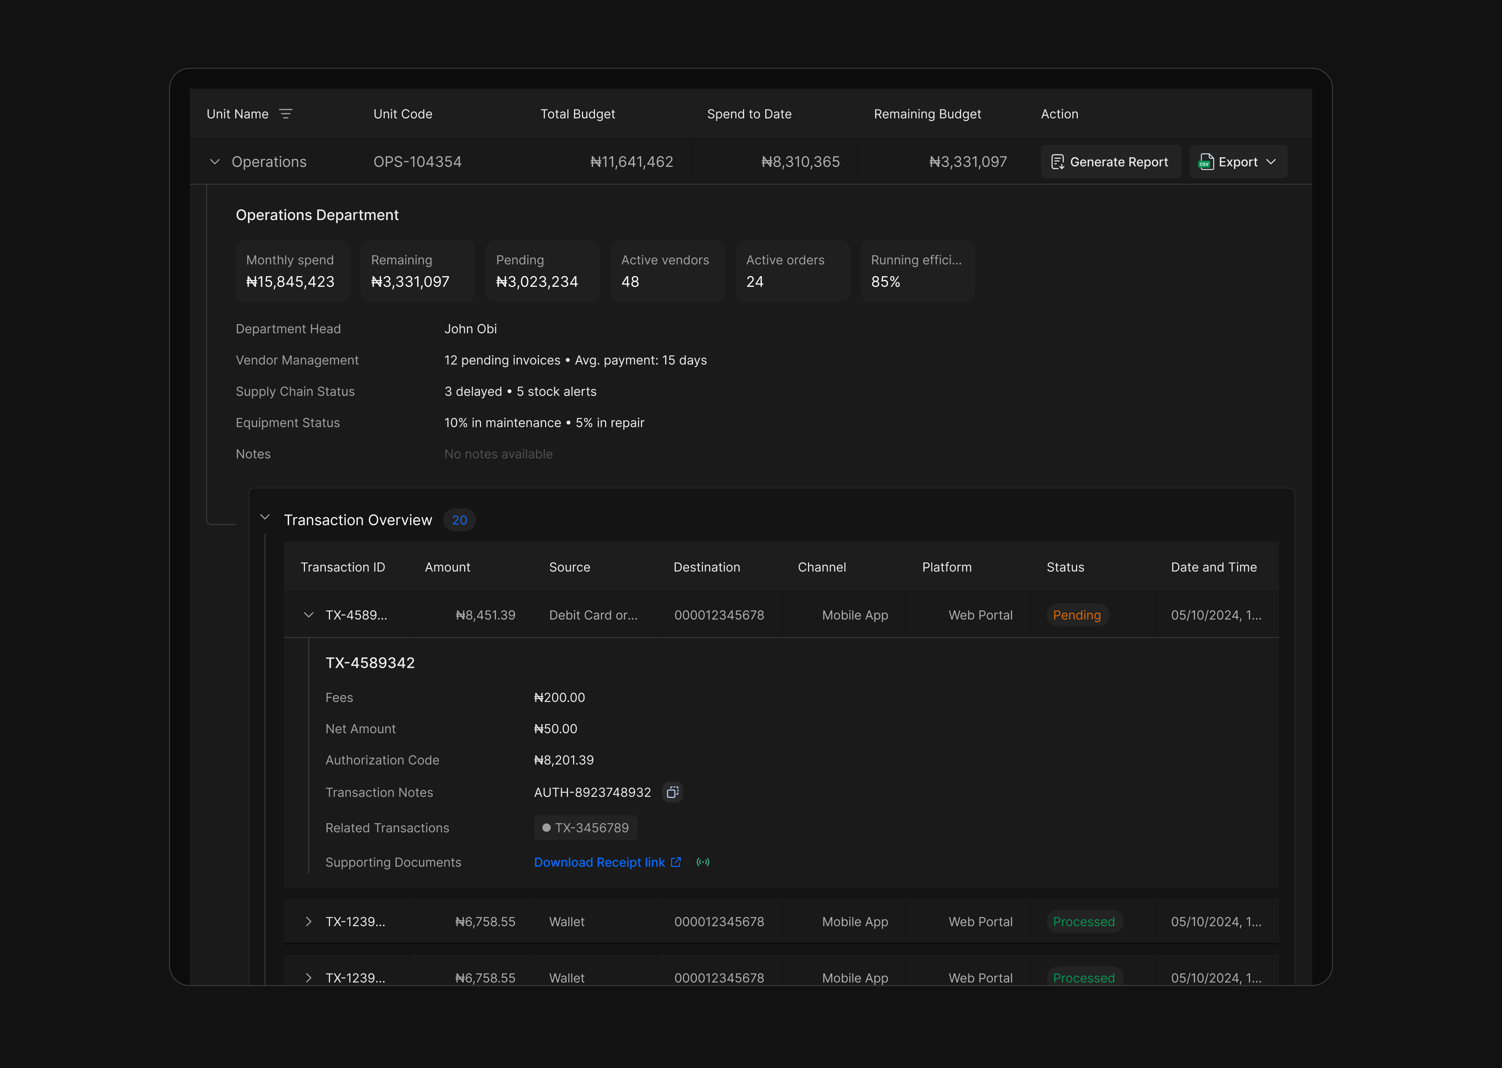Click the green live signal icon near Supporting Documents
1502x1068 pixels.
tap(704, 862)
